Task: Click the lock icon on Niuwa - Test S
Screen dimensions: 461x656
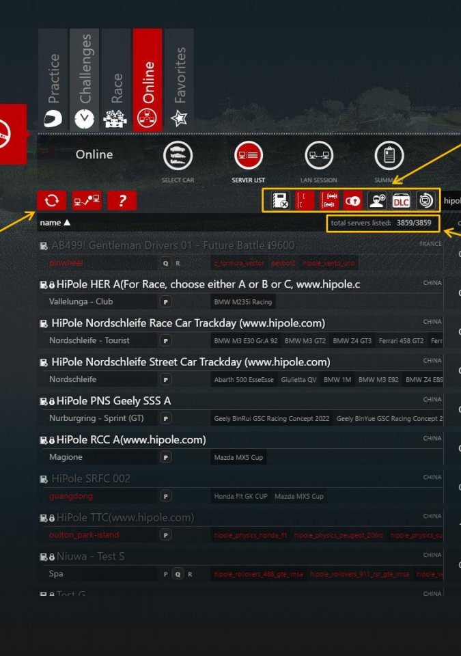Action: click(52, 558)
